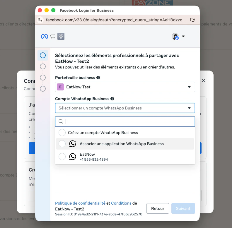Click the magnifier search icon
Viewport: 232px width, 228px height.
(x=61, y=121)
